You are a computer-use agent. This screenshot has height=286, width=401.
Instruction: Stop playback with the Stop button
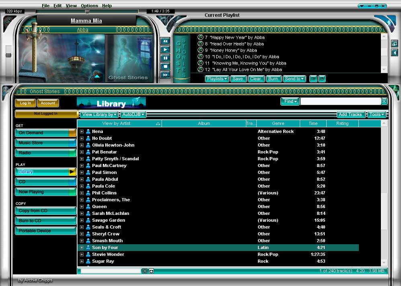pos(165,66)
